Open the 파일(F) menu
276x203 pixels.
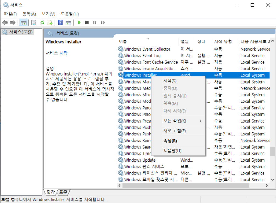click(10, 14)
